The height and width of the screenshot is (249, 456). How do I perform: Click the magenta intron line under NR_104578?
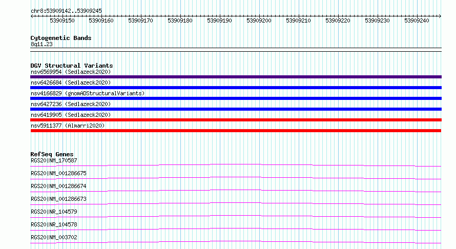(x=236, y=229)
